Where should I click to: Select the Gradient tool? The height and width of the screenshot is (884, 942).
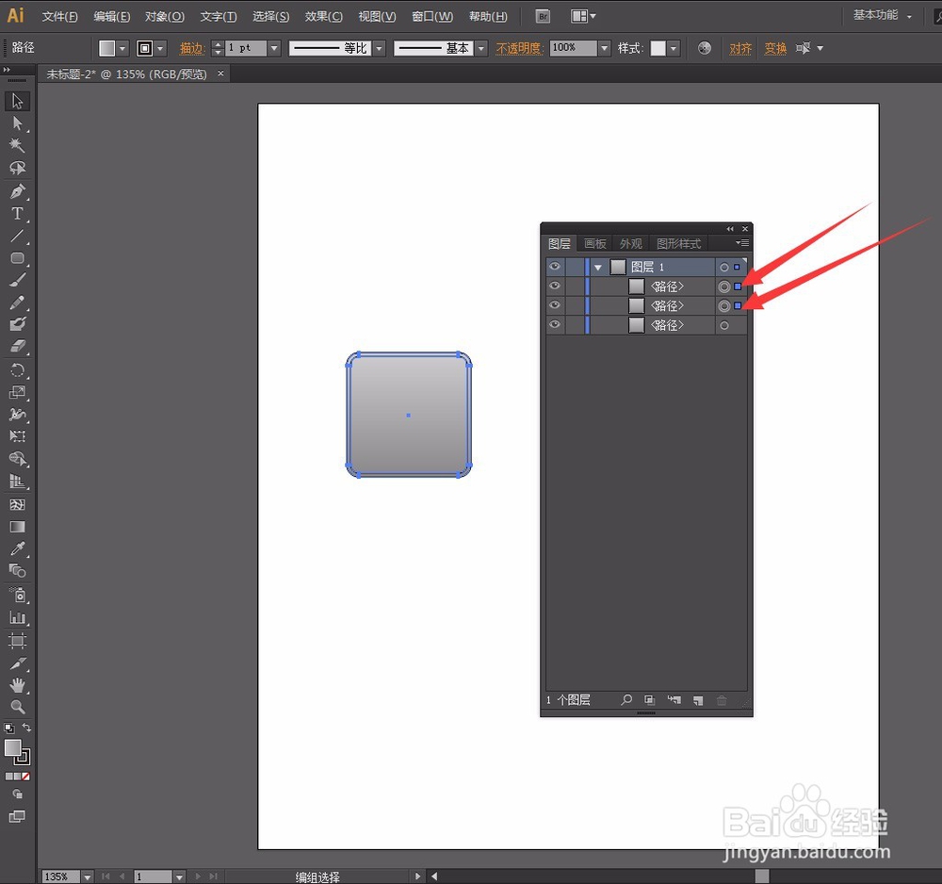coord(17,527)
